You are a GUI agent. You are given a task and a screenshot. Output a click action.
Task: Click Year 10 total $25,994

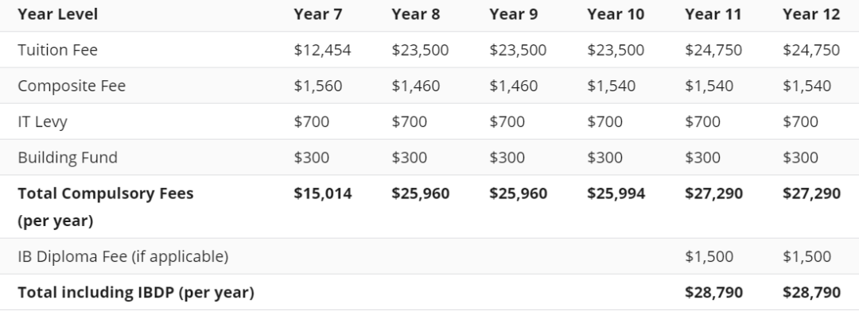click(x=616, y=194)
